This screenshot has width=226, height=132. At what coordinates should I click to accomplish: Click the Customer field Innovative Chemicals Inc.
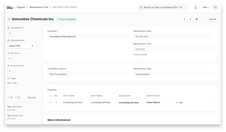[x=88, y=37]
